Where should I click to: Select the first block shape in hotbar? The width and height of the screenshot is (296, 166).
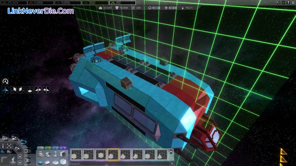coord(76,155)
